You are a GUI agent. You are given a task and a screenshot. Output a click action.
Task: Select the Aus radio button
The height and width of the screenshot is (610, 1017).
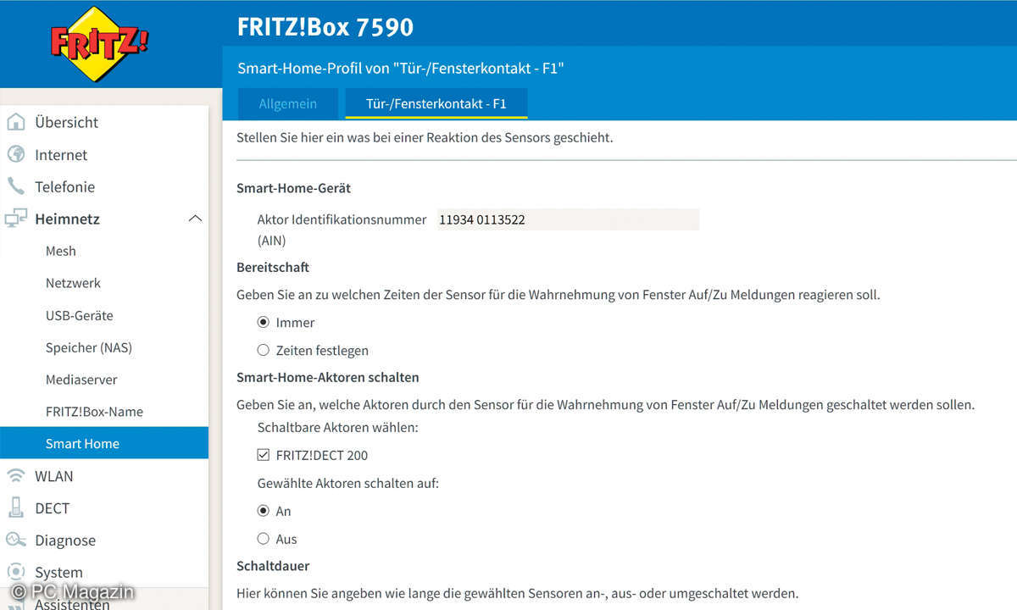click(x=263, y=539)
